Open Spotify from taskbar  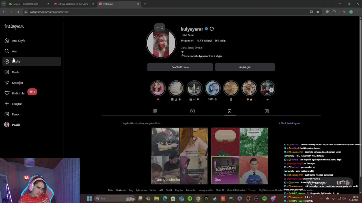(x=264, y=198)
